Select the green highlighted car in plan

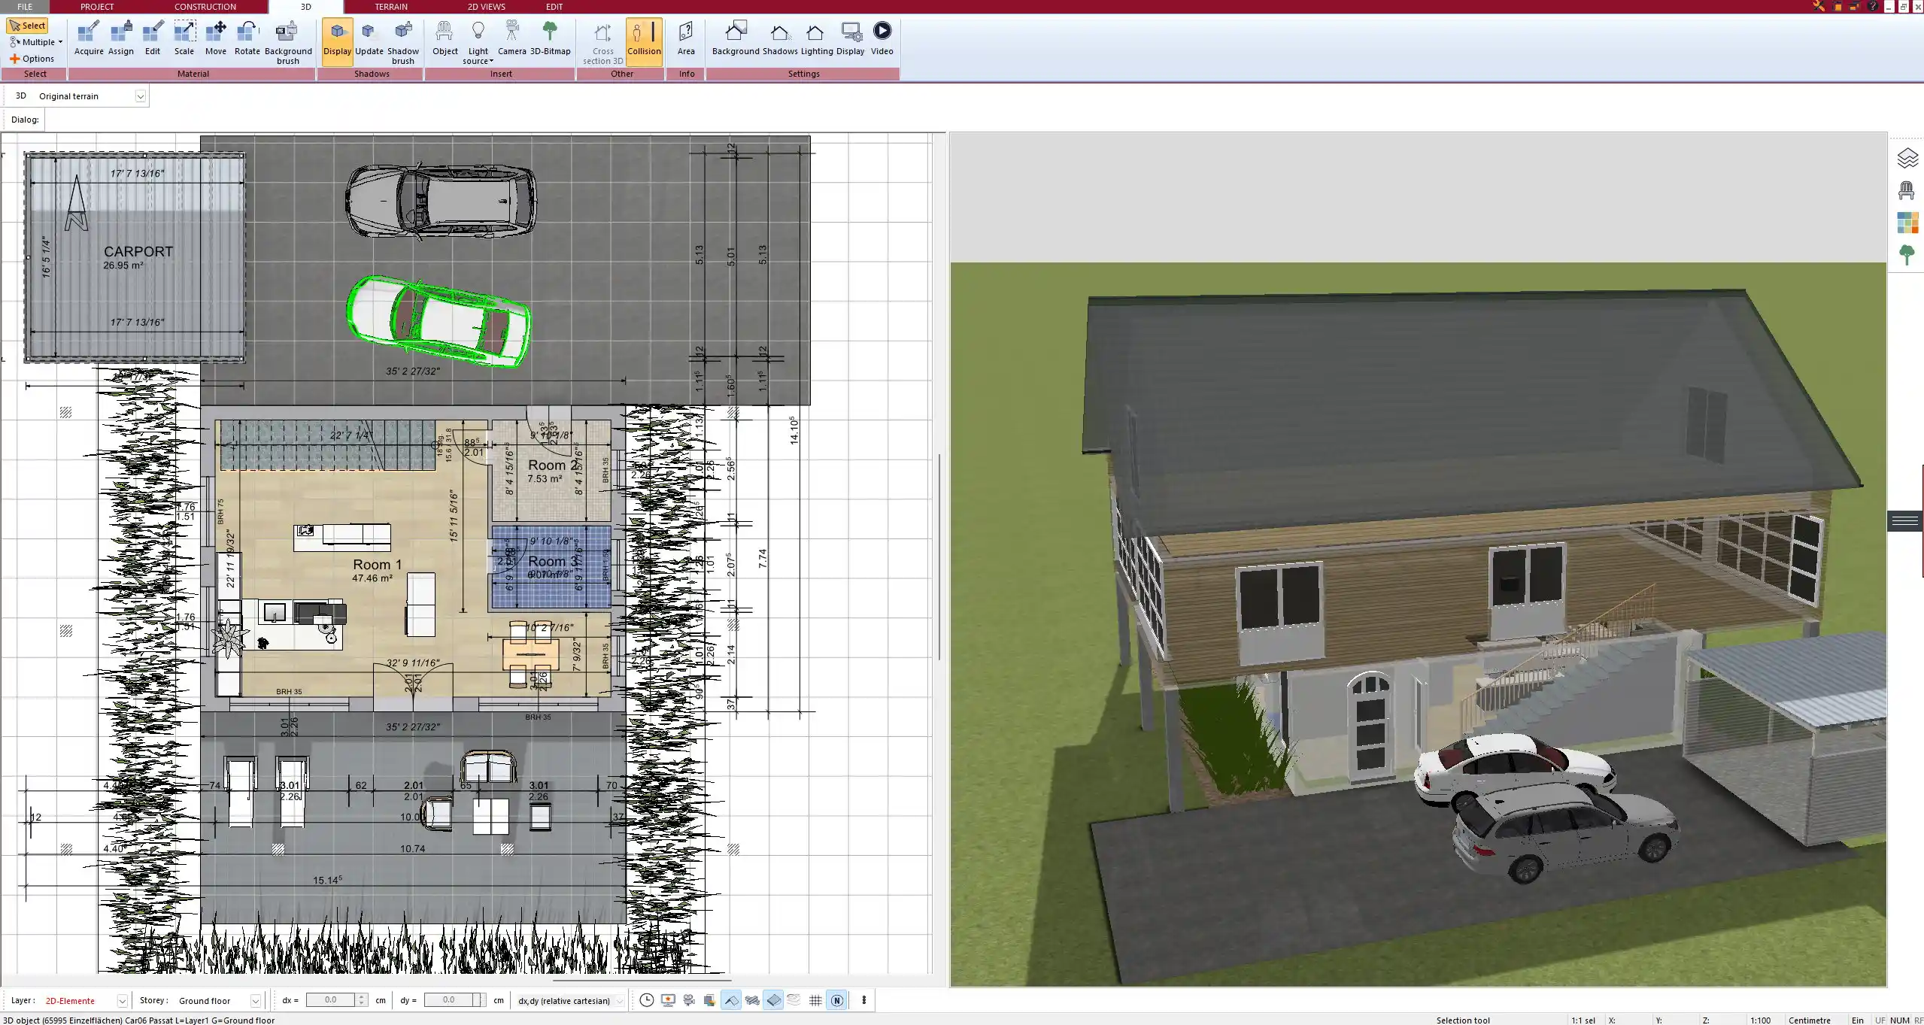click(439, 321)
